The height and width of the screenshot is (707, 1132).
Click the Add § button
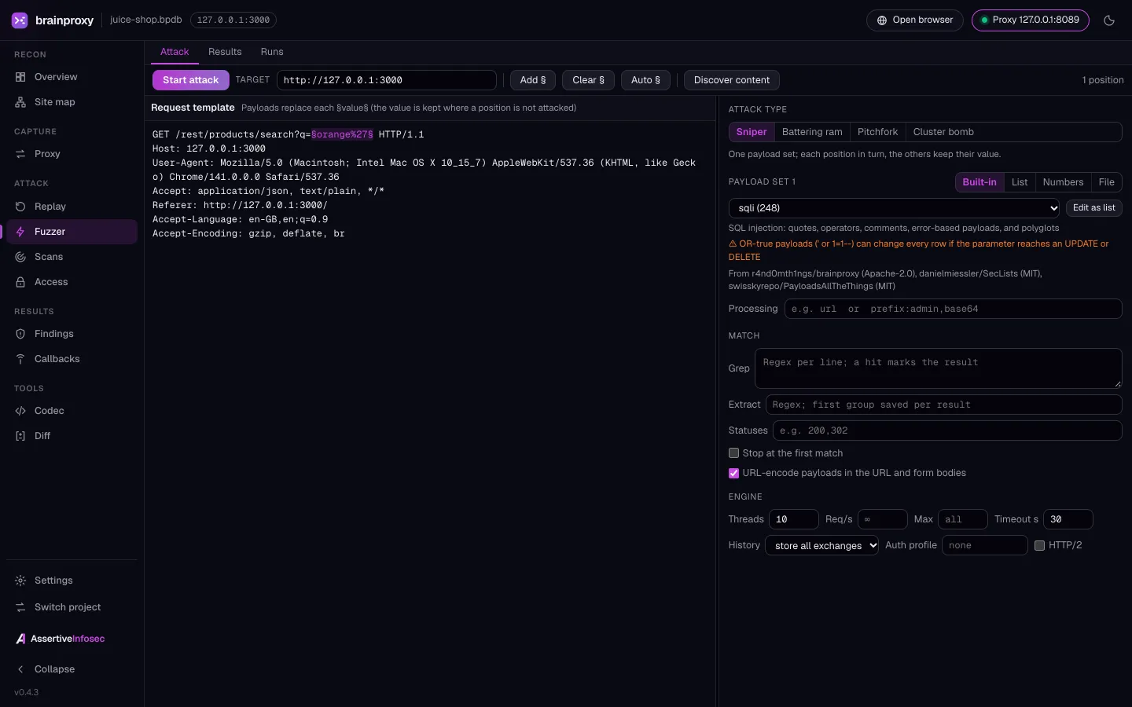pyautogui.click(x=533, y=80)
